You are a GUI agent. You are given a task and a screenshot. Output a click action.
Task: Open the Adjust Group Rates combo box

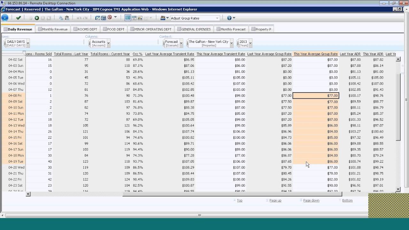coord(195,18)
